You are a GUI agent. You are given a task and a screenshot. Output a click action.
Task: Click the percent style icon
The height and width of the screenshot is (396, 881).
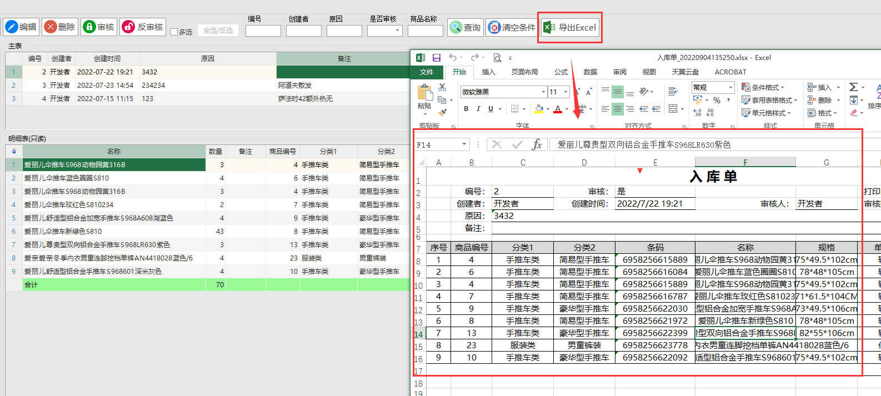tap(717, 101)
